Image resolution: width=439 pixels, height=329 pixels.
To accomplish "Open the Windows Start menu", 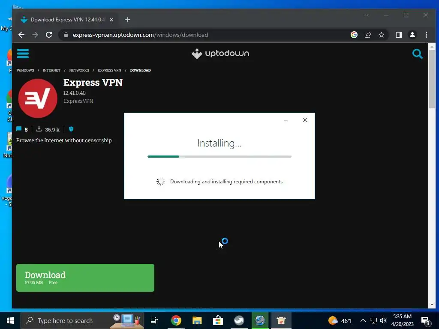I will point(10,320).
